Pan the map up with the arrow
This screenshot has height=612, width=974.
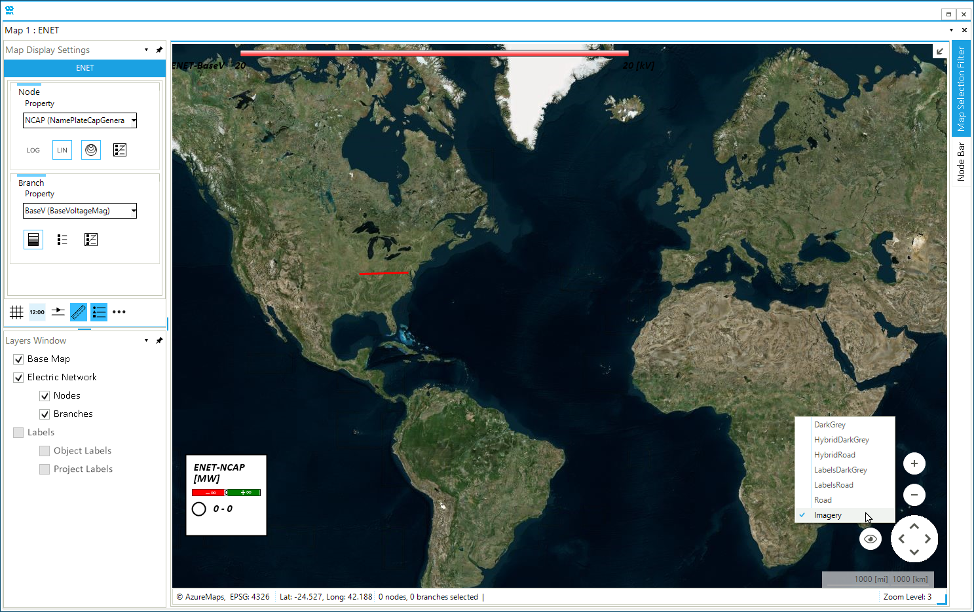click(914, 526)
